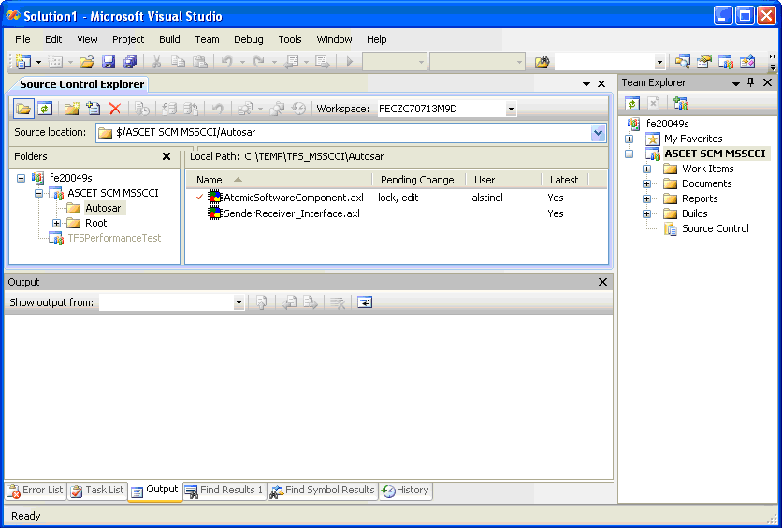Switch to Find Symbol Results tab
Screen dimensions: 782x528
tap(323, 491)
